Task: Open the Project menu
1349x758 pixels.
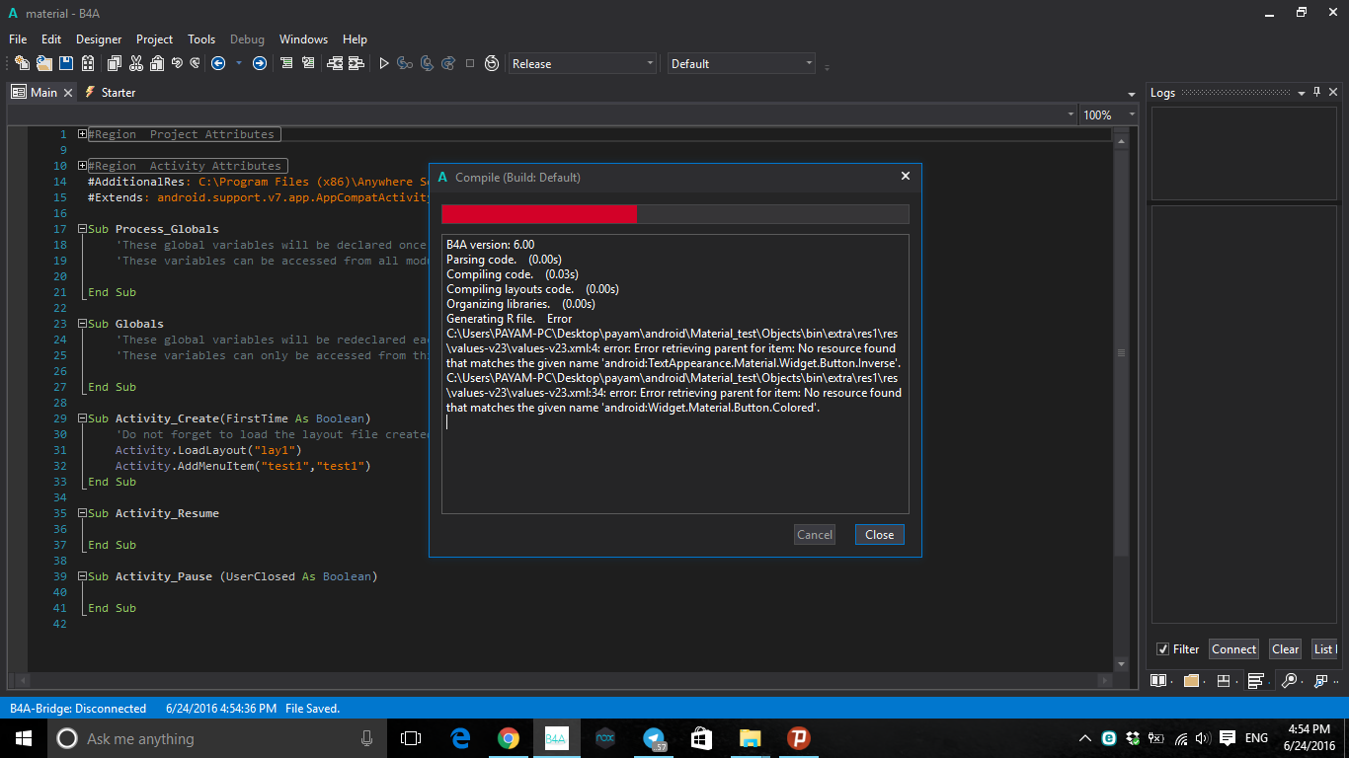Action: click(154, 39)
